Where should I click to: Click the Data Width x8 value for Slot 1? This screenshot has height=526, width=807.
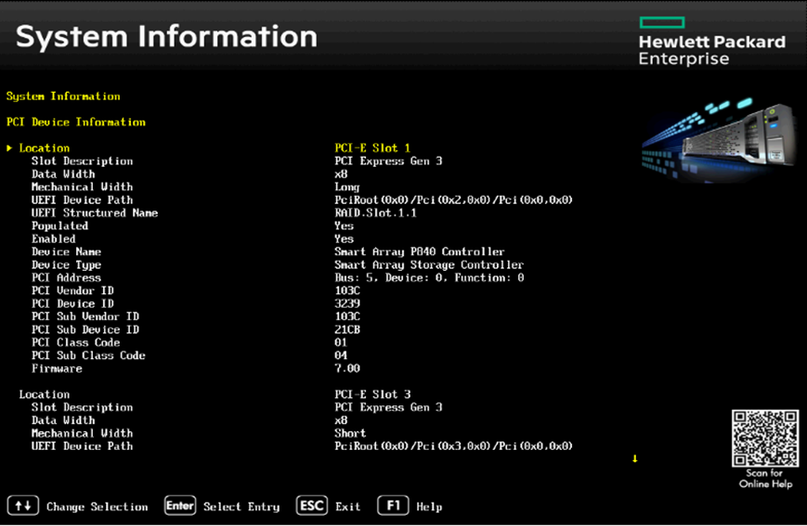pyautogui.click(x=341, y=174)
